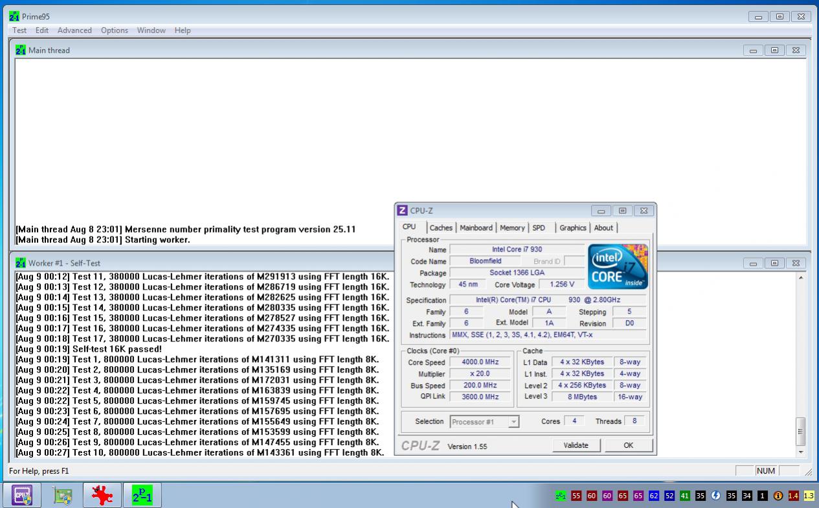
Task: Click the Threads value 8
Action: pyautogui.click(x=634, y=421)
